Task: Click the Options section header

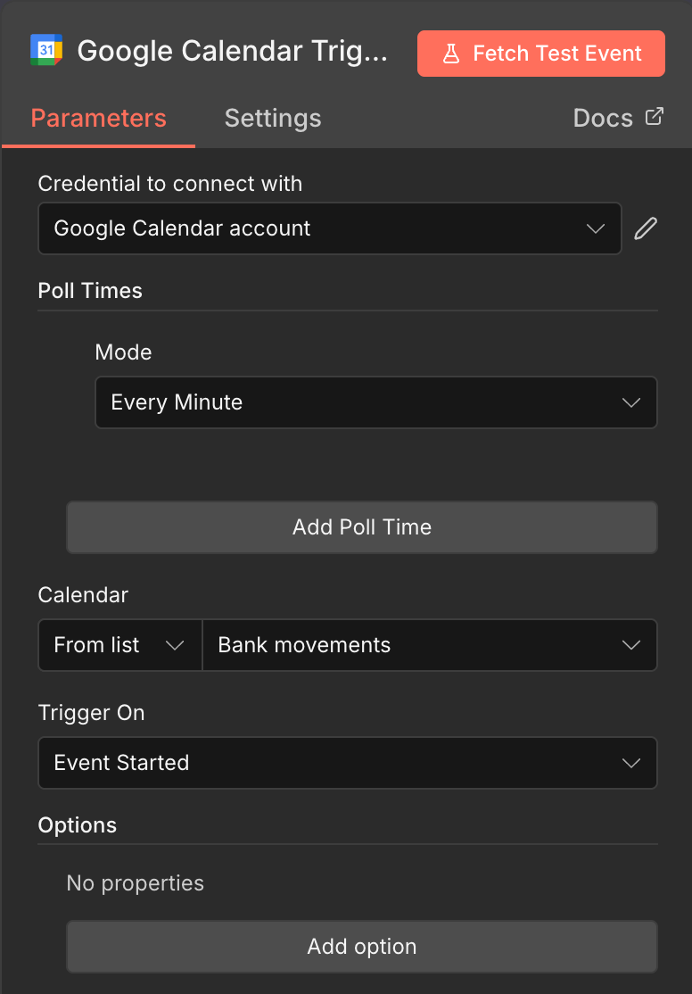Action: coord(78,825)
